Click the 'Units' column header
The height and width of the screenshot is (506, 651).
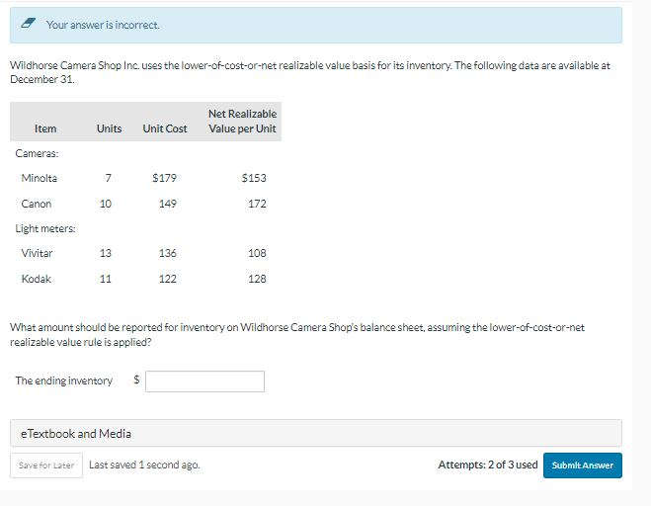pos(110,128)
